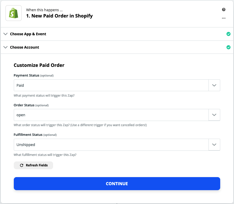Click the green checkmark beside Choose Account

[x=228, y=47]
